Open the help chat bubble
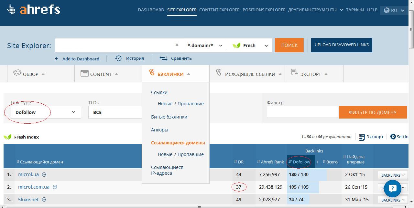The height and width of the screenshot is (208, 414). coord(393,188)
